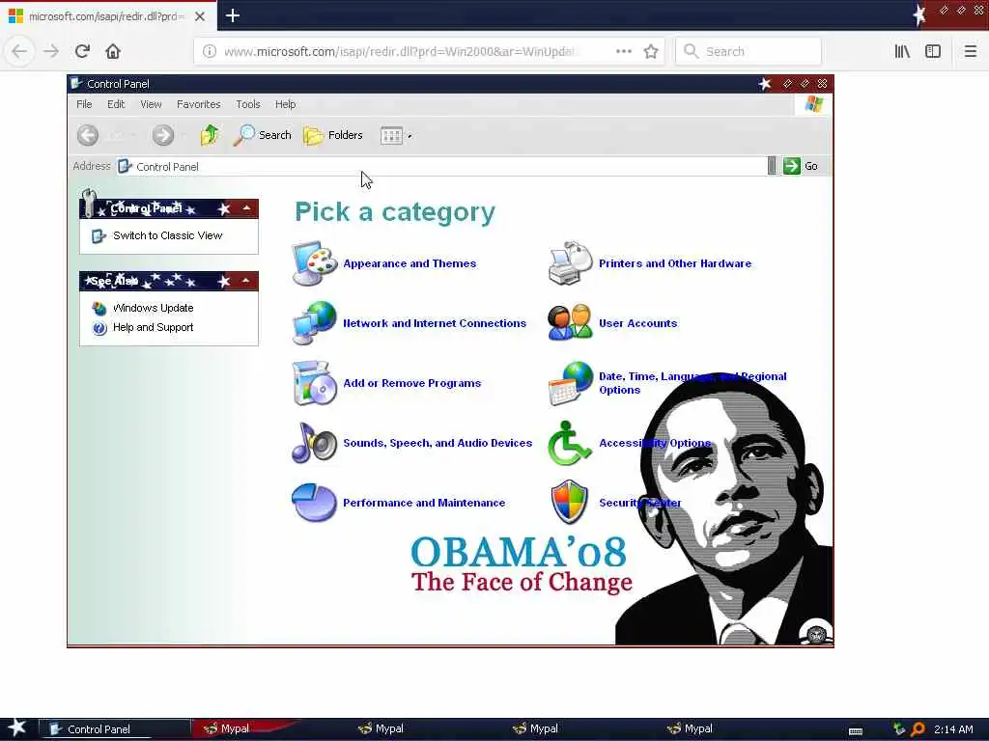
Task: Click the browser Back button
Action: pyautogui.click(x=19, y=51)
